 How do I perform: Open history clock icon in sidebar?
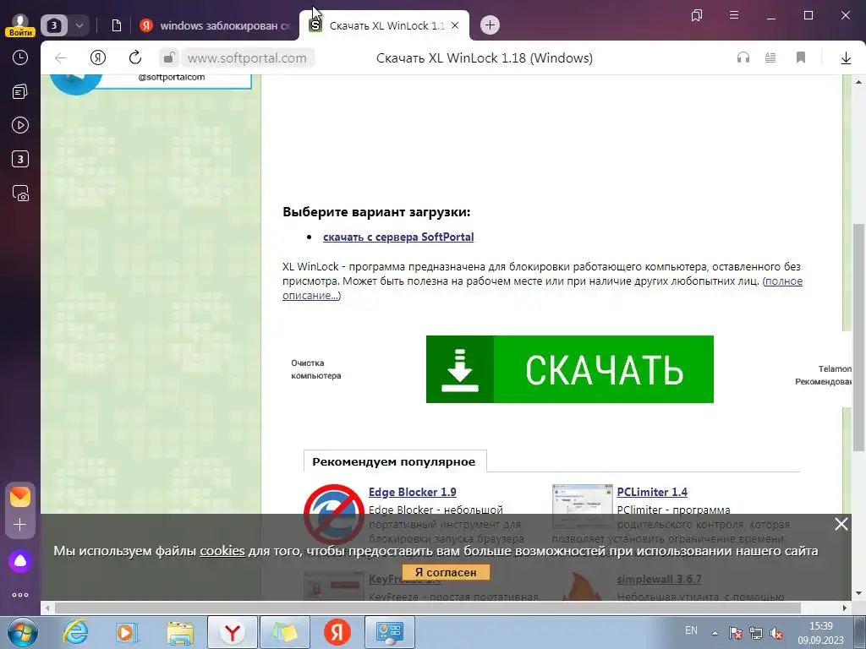(x=20, y=57)
